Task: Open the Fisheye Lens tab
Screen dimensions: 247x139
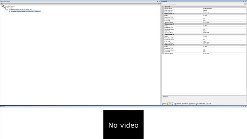Action: click(x=200, y=103)
